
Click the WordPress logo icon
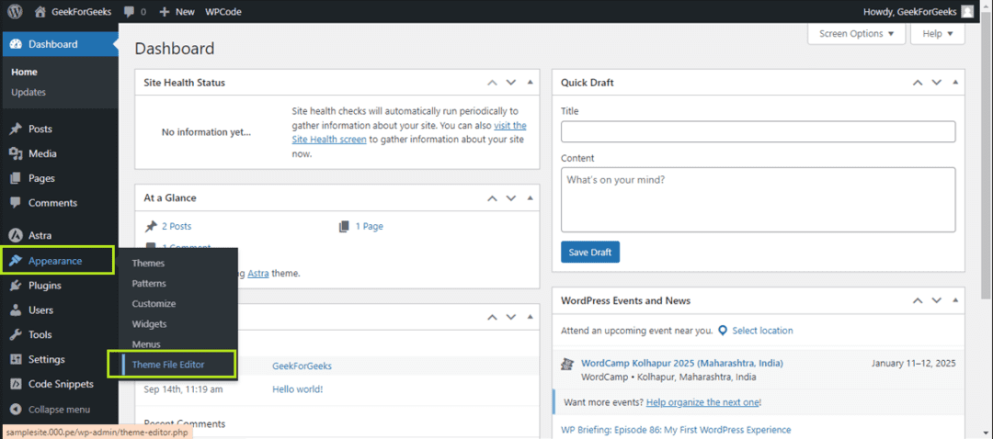coord(16,12)
